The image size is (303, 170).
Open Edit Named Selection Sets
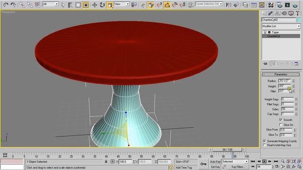[191, 5]
